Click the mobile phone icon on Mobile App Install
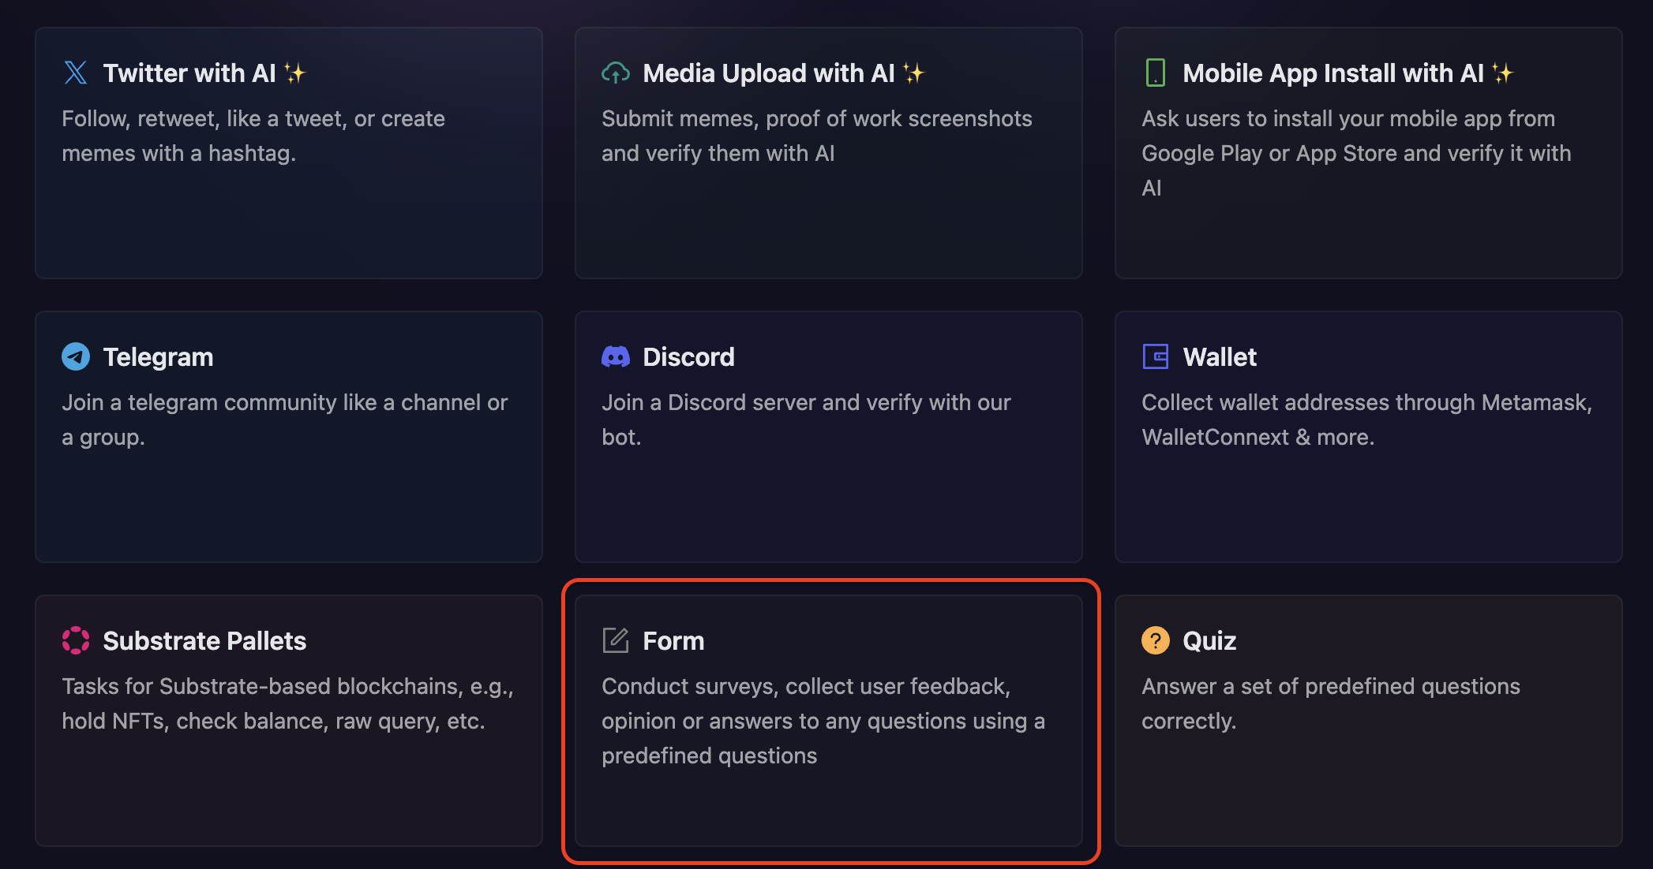 pos(1155,73)
